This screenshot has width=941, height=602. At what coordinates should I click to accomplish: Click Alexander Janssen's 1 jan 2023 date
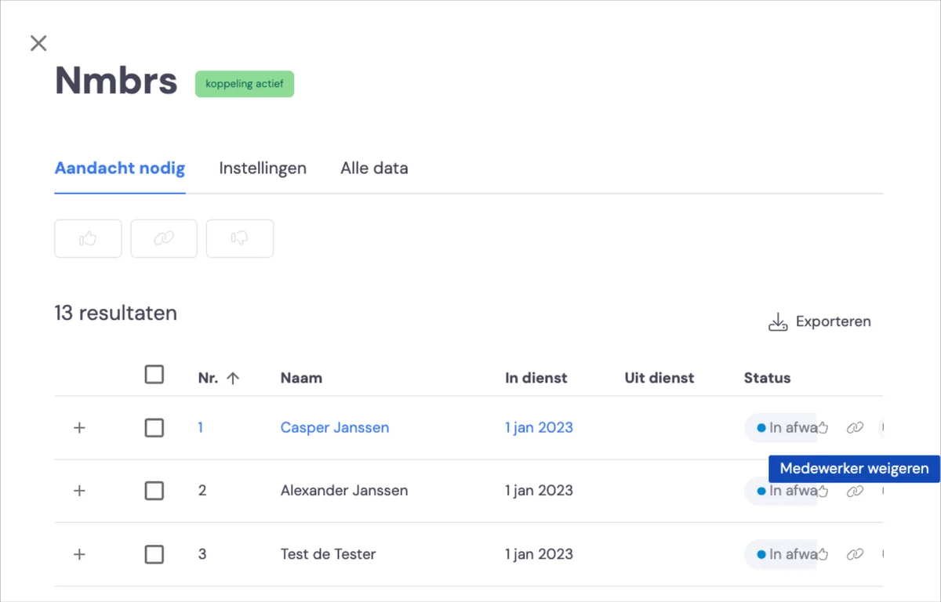(539, 491)
